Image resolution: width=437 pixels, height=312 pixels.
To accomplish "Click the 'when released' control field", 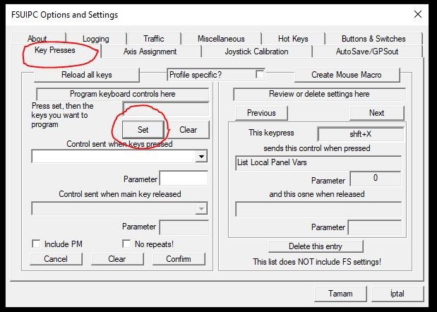I will (318, 209).
